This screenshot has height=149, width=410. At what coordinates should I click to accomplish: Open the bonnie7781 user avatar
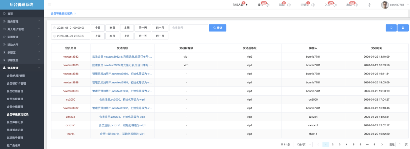coord(385,5)
